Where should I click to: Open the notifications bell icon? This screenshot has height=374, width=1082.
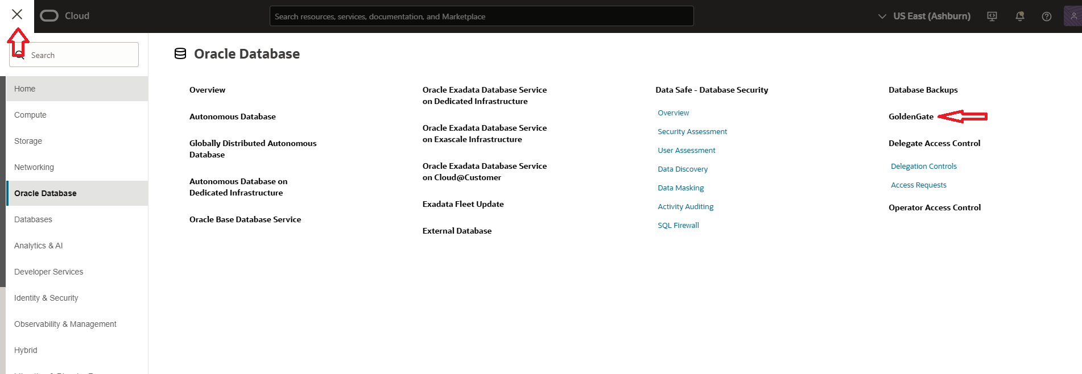point(1020,16)
